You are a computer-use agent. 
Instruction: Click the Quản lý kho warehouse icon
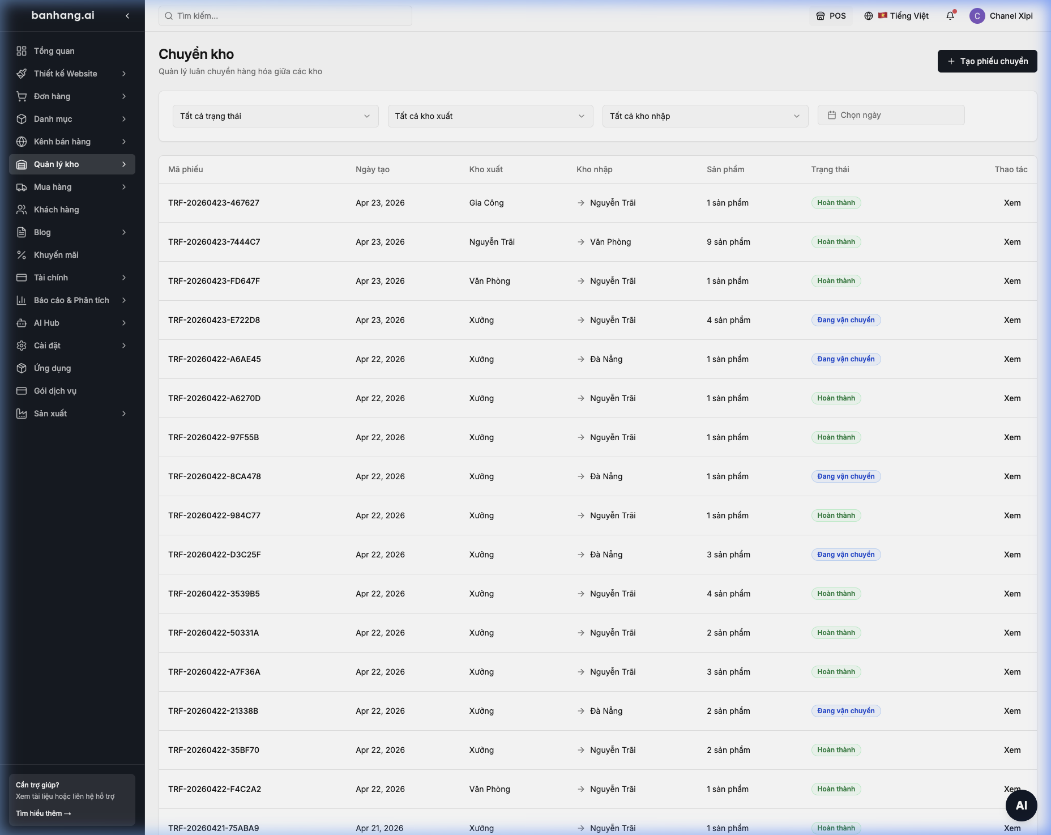[22, 164]
